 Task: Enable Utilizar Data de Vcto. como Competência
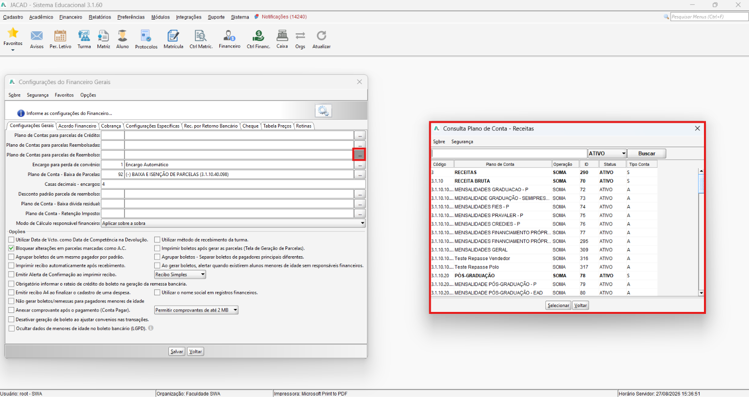pos(11,240)
